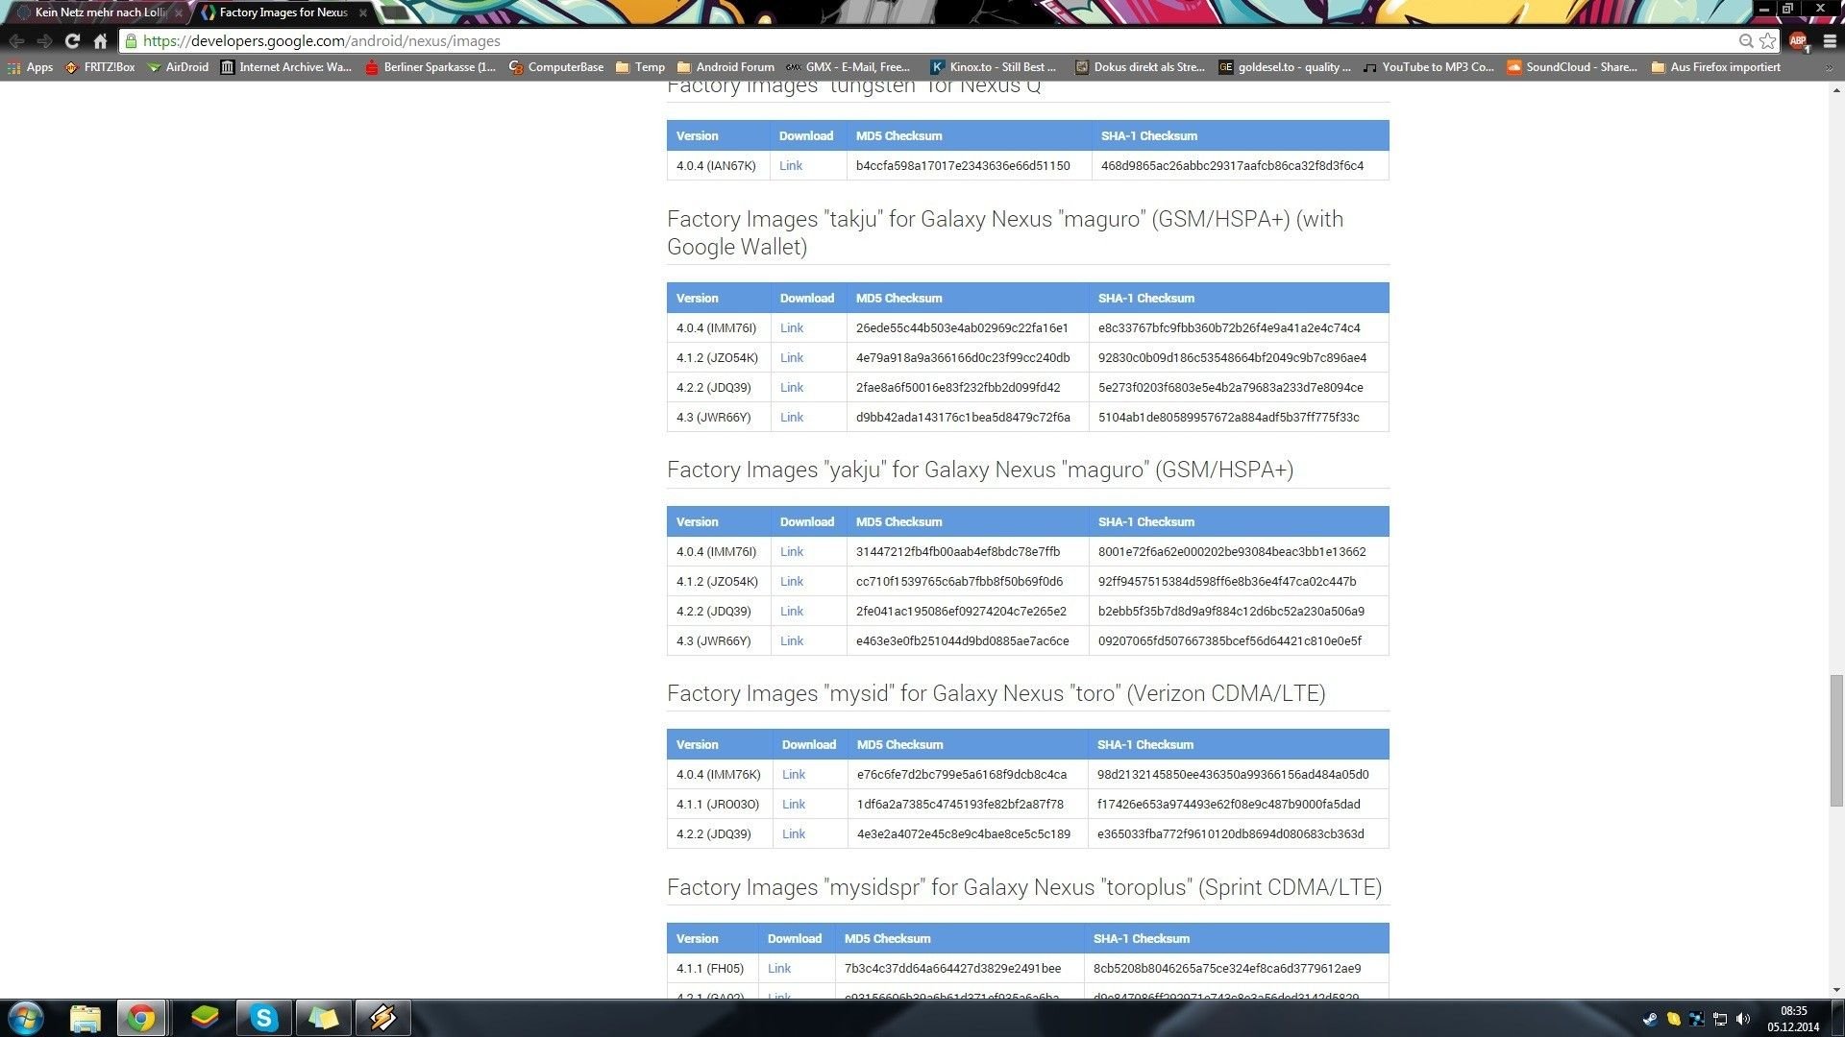Download takju 4.0.4 (IMM76I) image link

point(792,328)
